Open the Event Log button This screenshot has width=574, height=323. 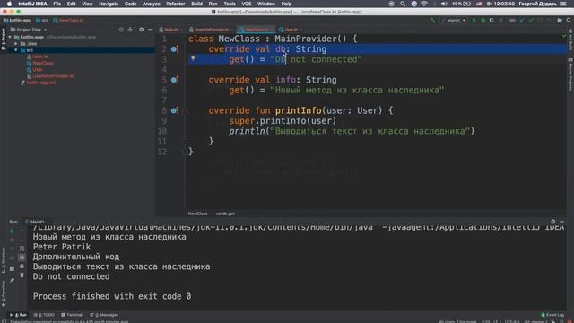[x=552, y=315]
